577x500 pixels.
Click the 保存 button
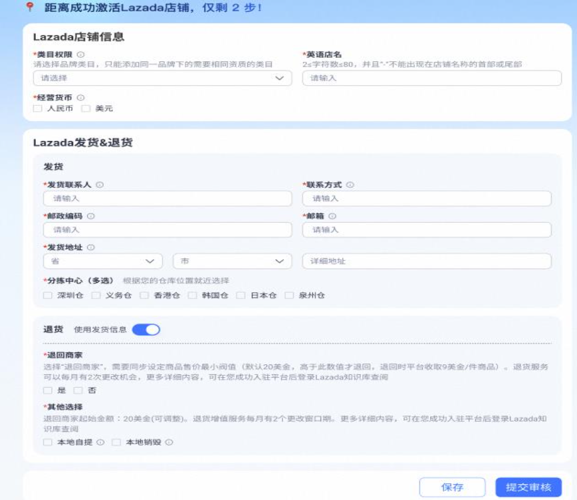pyautogui.click(x=452, y=487)
